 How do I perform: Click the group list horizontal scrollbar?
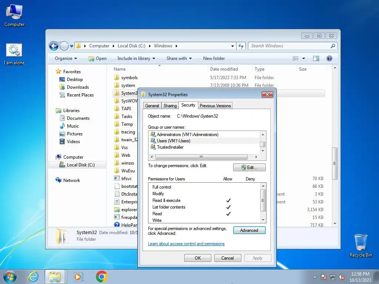(201, 157)
